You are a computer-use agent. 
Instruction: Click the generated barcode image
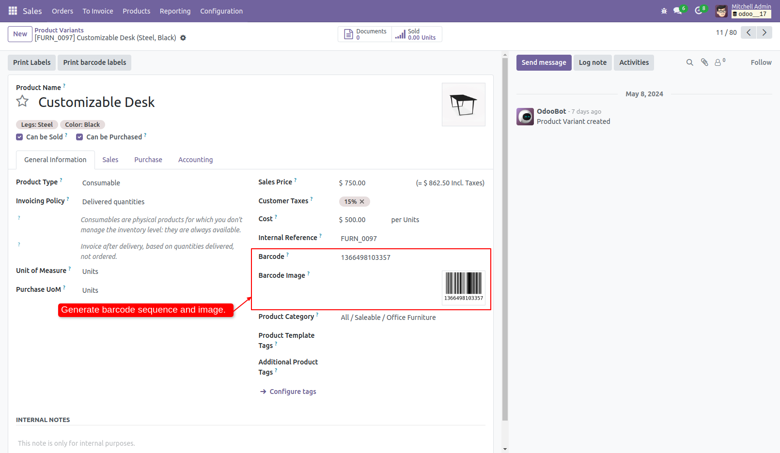click(x=463, y=287)
